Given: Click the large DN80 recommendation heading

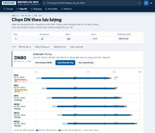Looking at the screenshot, I should point(20,58).
